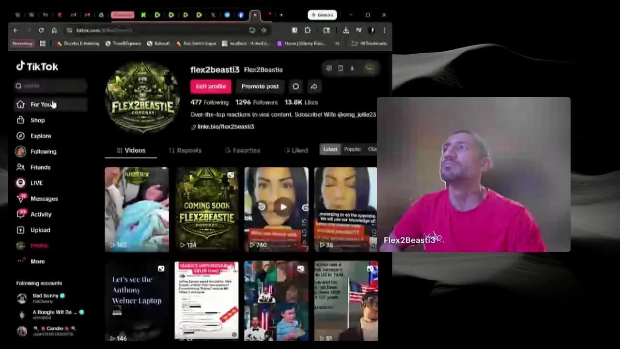Click the install app icon in address bar
620x349 pixels.
(x=252, y=30)
